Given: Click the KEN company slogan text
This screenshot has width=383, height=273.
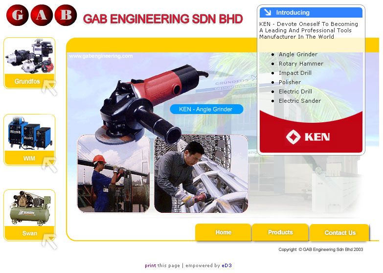Looking at the screenshot, I should 309,30.
